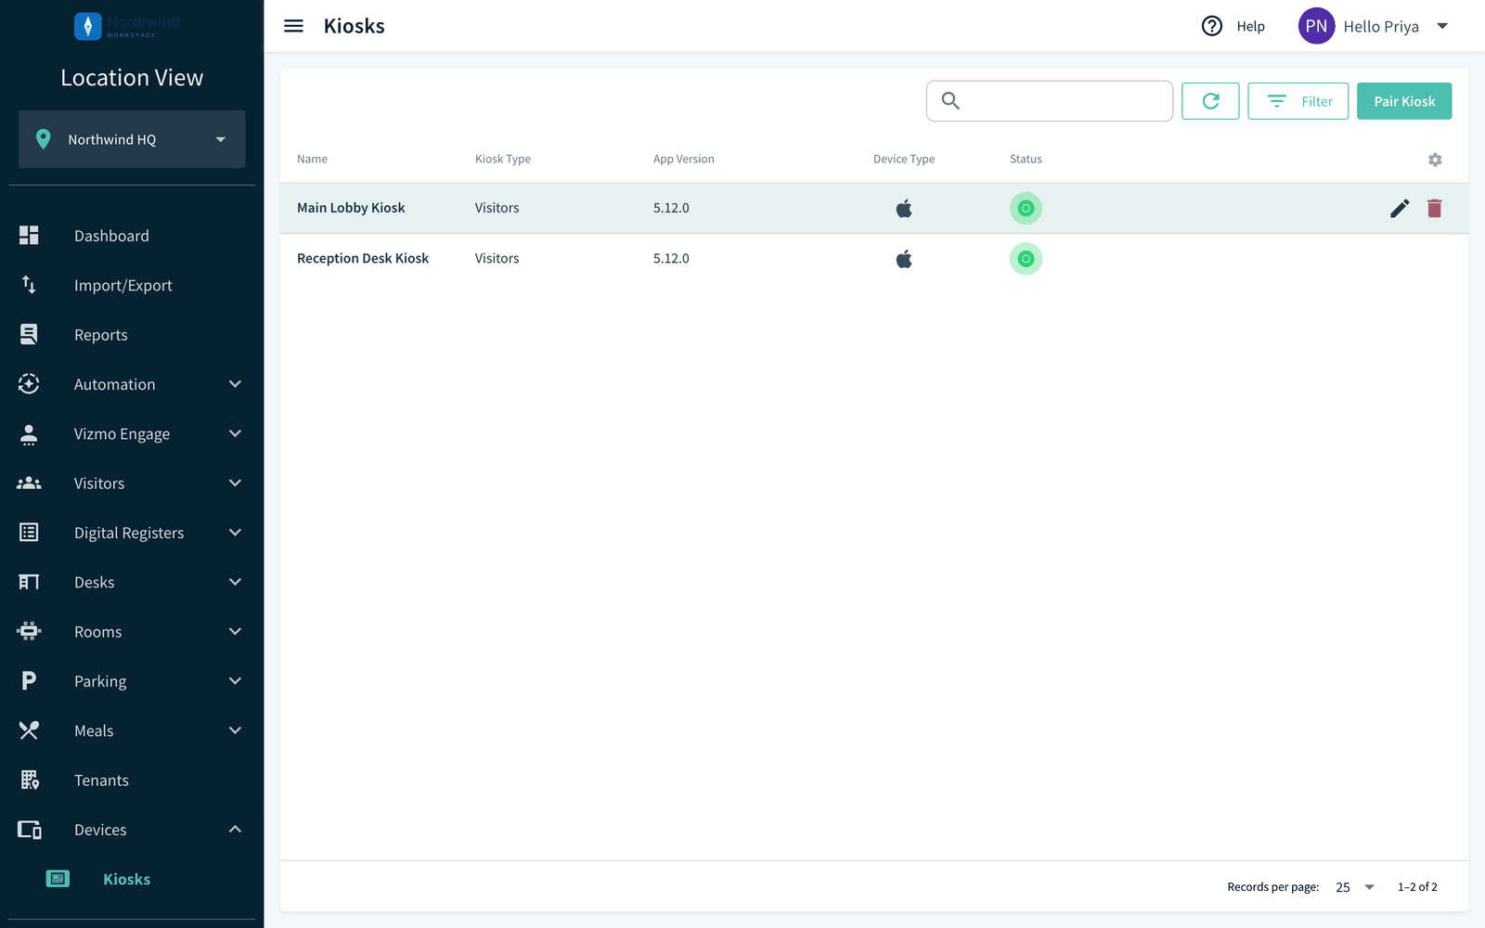
Task: Click the Pair Kiosk button
Action: [1404, 101]
